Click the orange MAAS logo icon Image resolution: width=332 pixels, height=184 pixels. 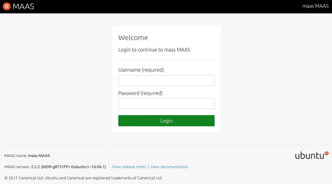tap(7, 6)
